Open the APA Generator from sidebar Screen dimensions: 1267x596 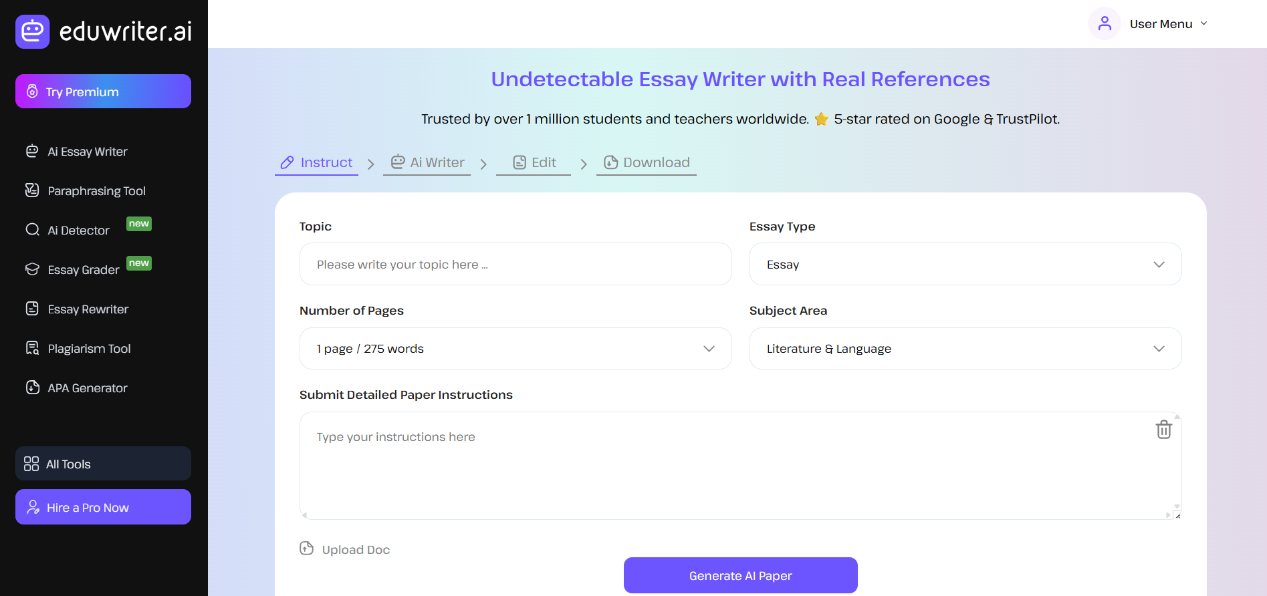tap(87, 388)
